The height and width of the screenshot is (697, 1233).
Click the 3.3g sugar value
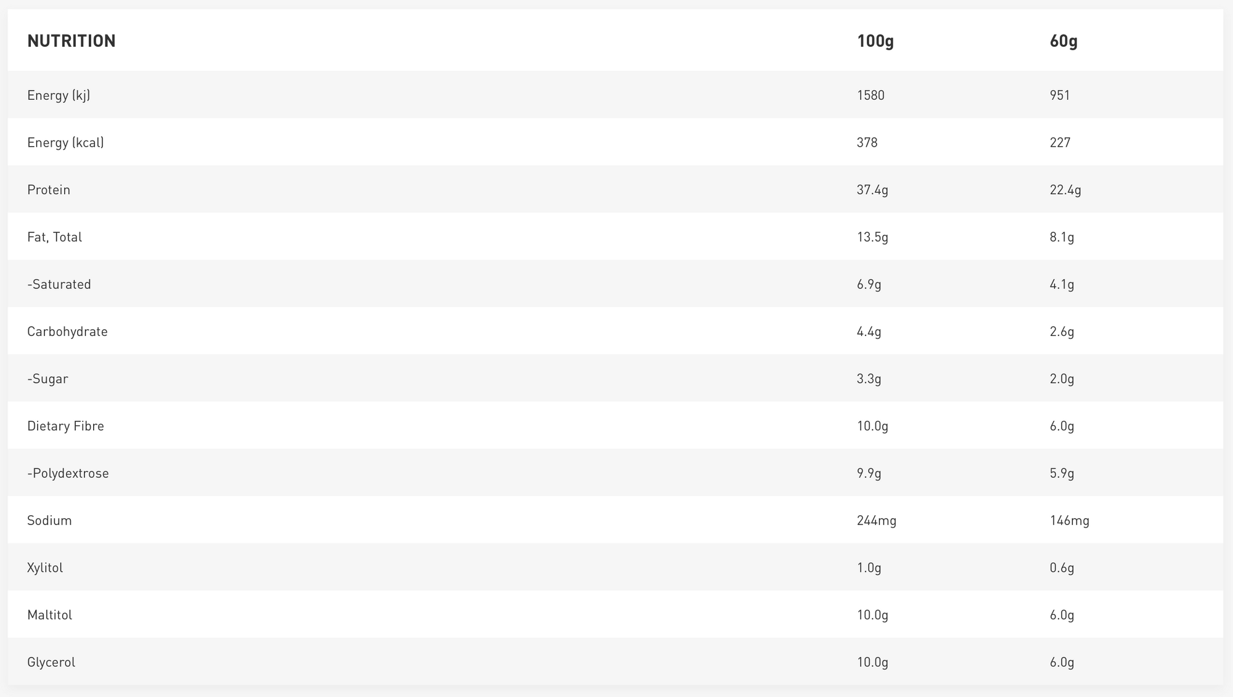tap(869, 378)
